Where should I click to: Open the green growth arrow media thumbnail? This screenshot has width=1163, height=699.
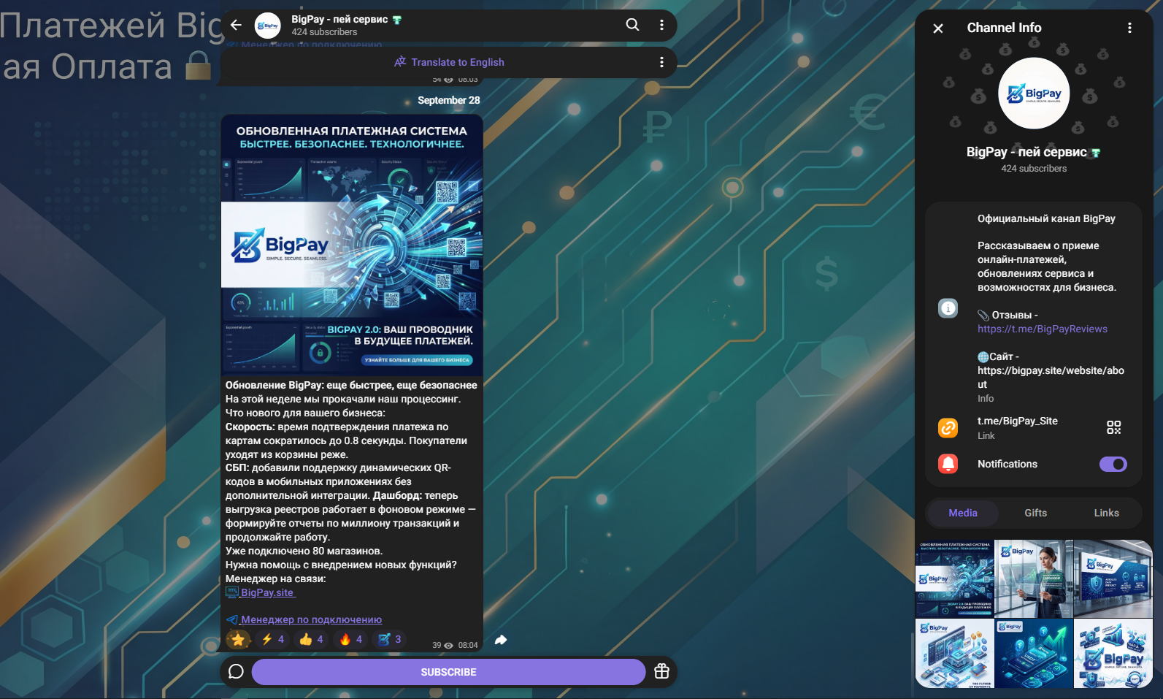pos(1034,654)
